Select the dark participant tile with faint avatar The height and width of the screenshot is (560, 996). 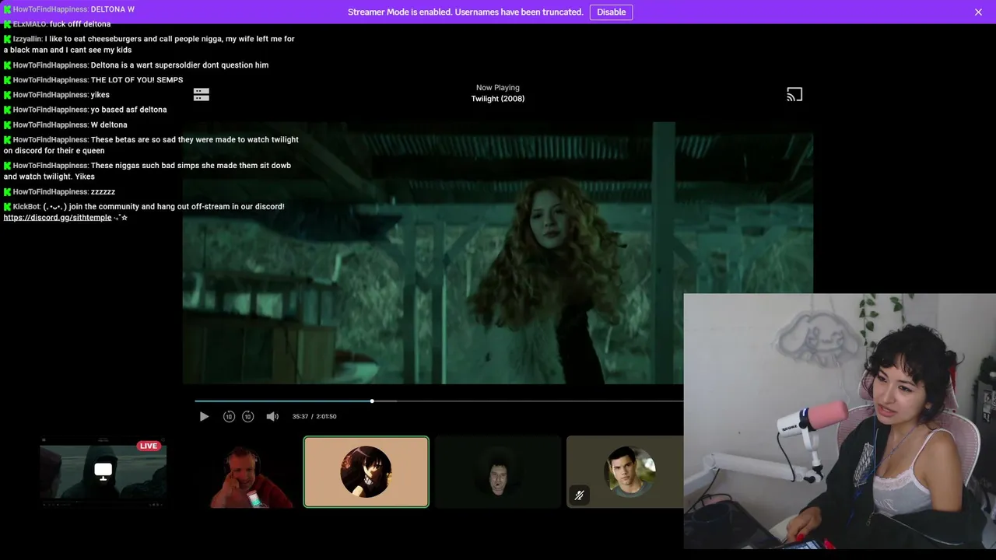tap(498, 472)
